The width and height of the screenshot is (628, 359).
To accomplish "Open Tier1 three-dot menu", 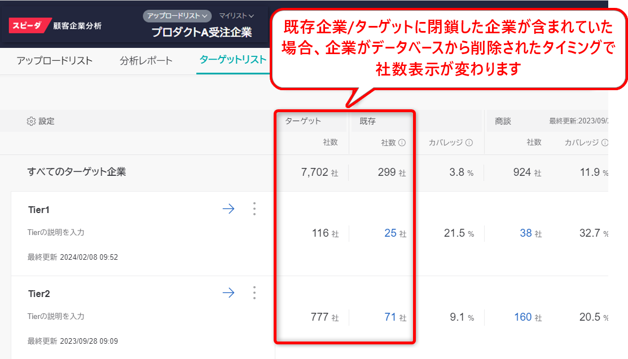I will click(x=254, y=209).
